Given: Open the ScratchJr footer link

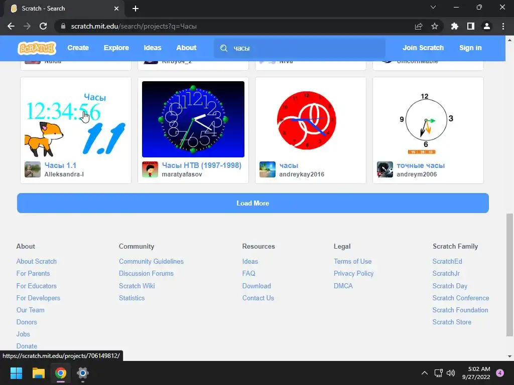Looking at the screenshot, I should click(x=446, y=273).
